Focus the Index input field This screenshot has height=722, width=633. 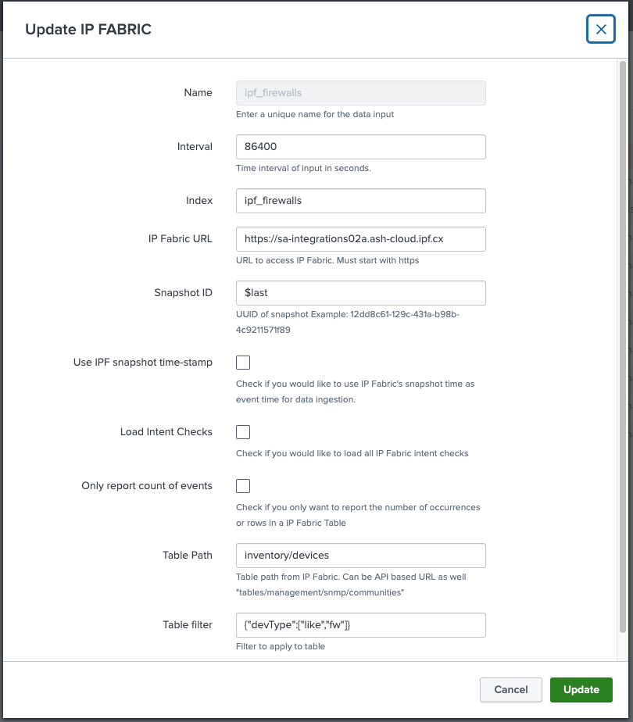coord(360,200)
